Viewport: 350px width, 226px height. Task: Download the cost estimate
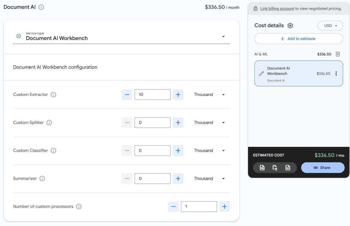(275, 167)
